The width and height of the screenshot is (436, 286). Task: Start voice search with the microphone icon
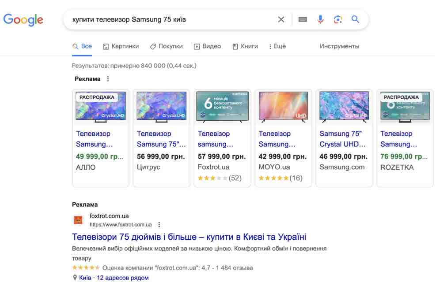coord(320,19)
